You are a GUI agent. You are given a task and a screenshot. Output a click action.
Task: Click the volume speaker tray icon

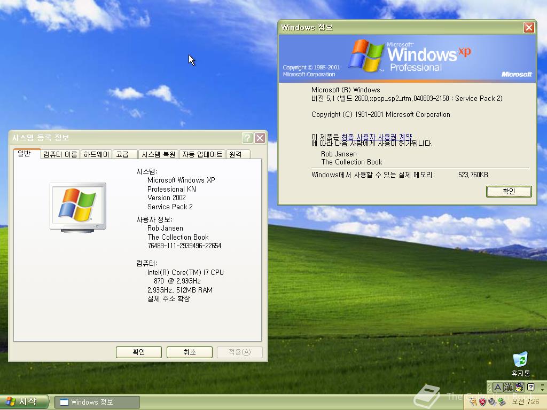(x=492, y=402)
